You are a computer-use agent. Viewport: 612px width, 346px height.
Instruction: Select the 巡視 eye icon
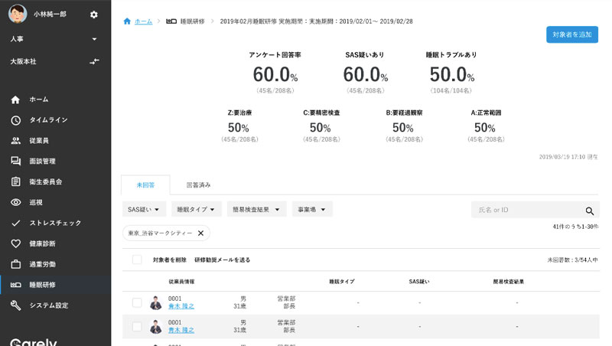coord(15,203)
